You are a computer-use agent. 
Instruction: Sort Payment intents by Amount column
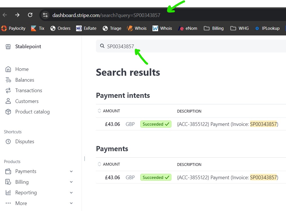click(x=109, y=111)
